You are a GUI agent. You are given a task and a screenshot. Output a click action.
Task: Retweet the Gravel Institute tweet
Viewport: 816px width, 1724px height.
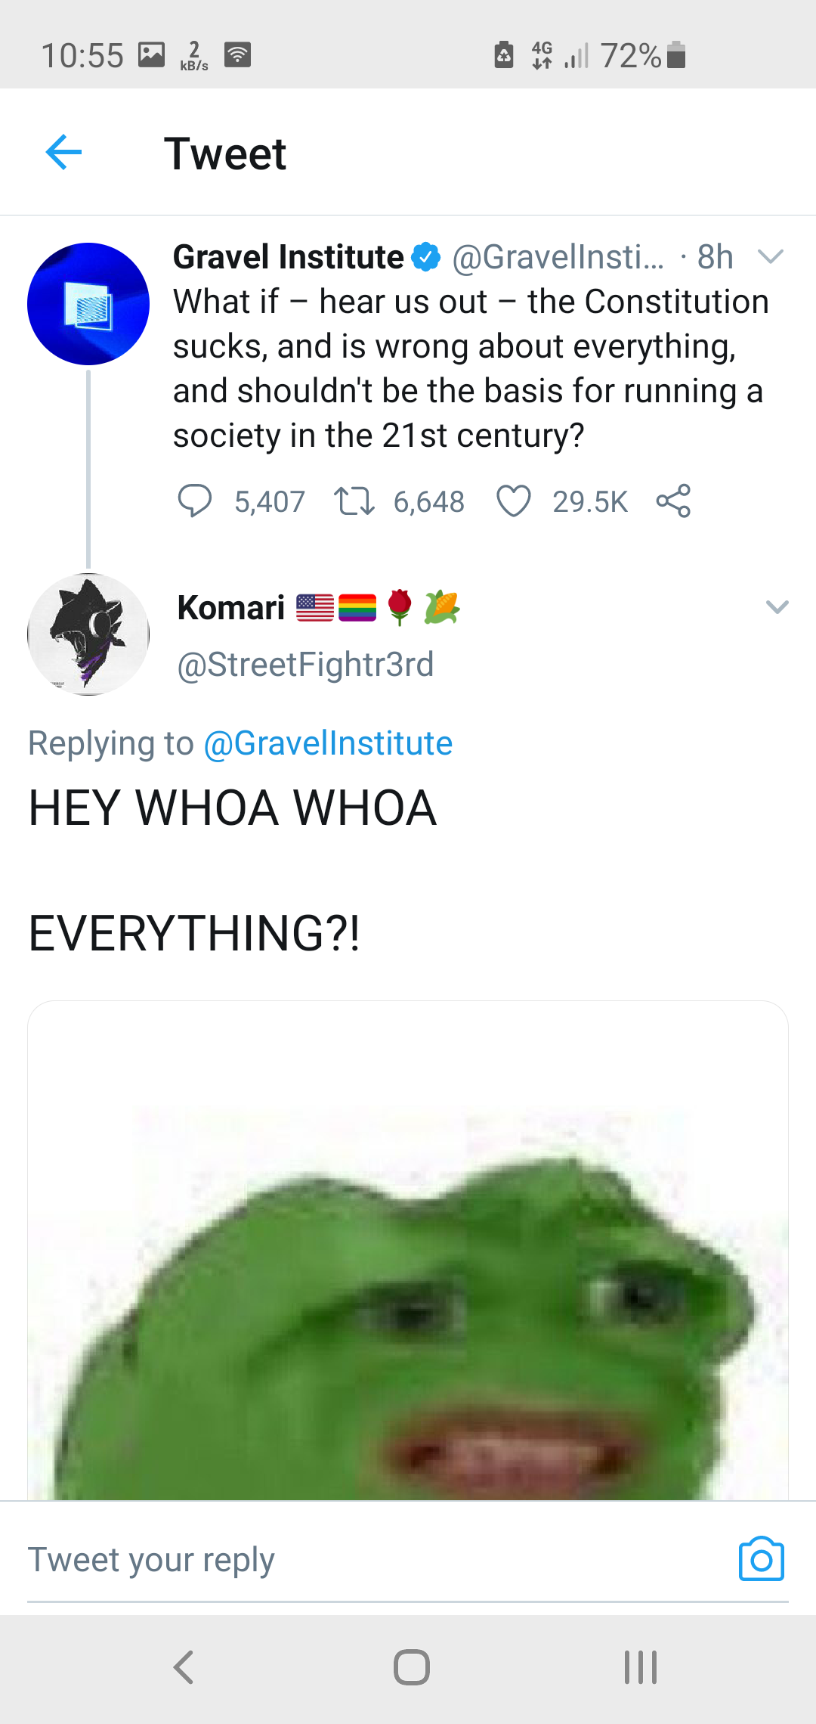(354, 501)
